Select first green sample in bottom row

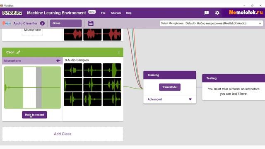tap(73, 99)
